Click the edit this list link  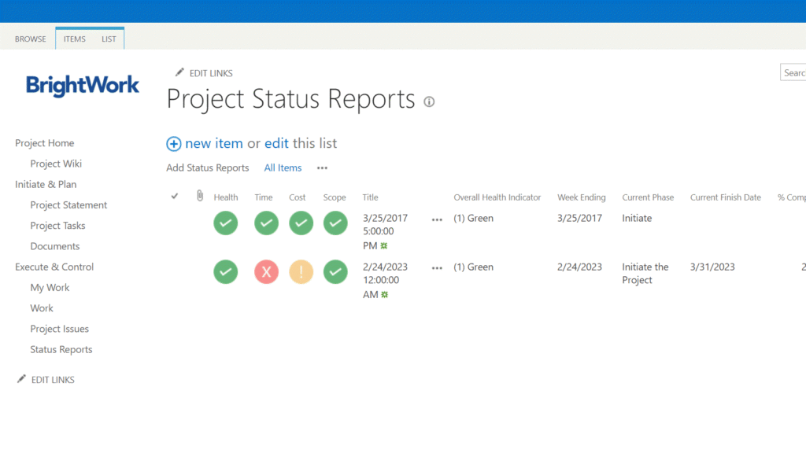click(x=276, y=143)
